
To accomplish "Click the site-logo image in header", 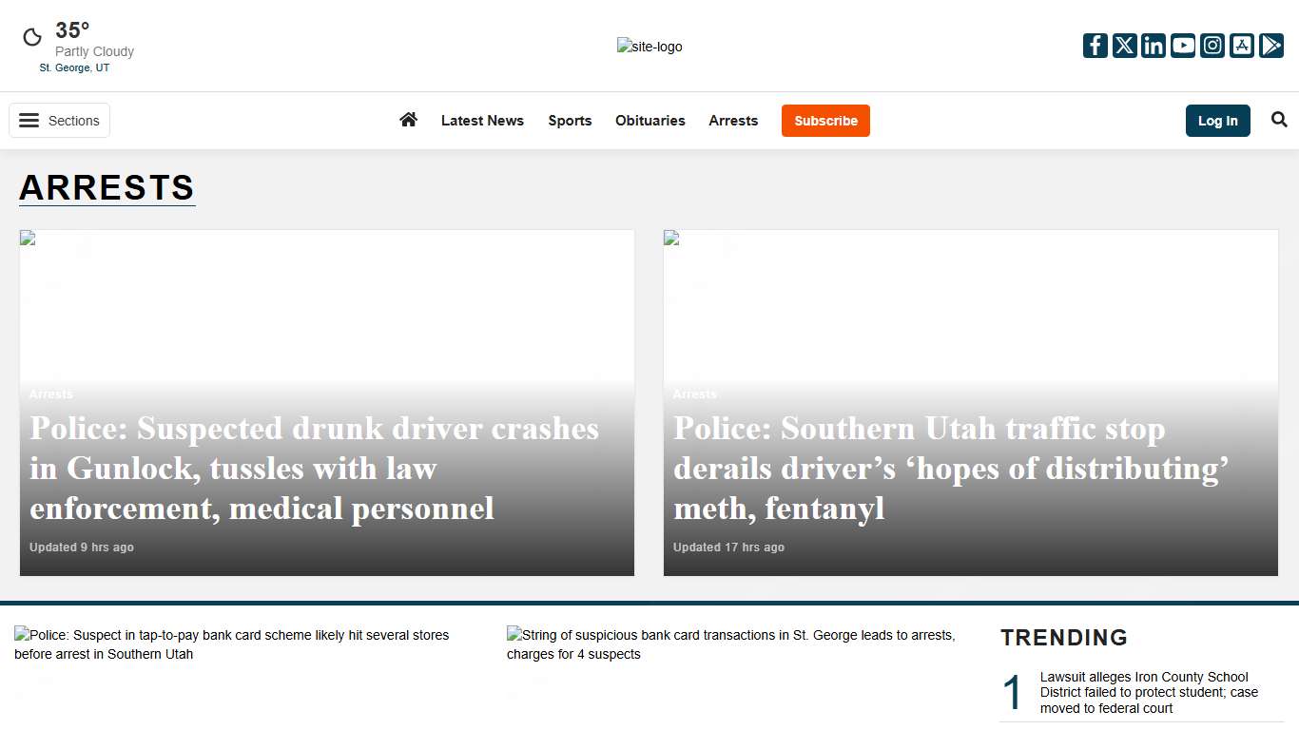I will [x=649, y=47].
